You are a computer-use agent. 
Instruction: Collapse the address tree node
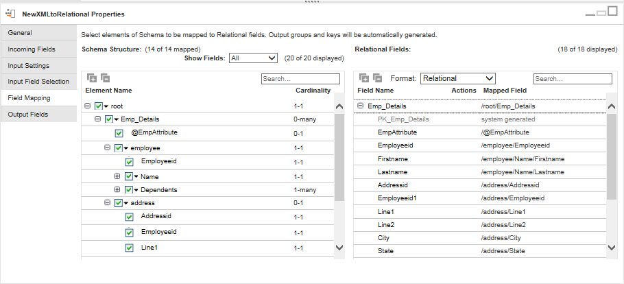click(107, 202)
